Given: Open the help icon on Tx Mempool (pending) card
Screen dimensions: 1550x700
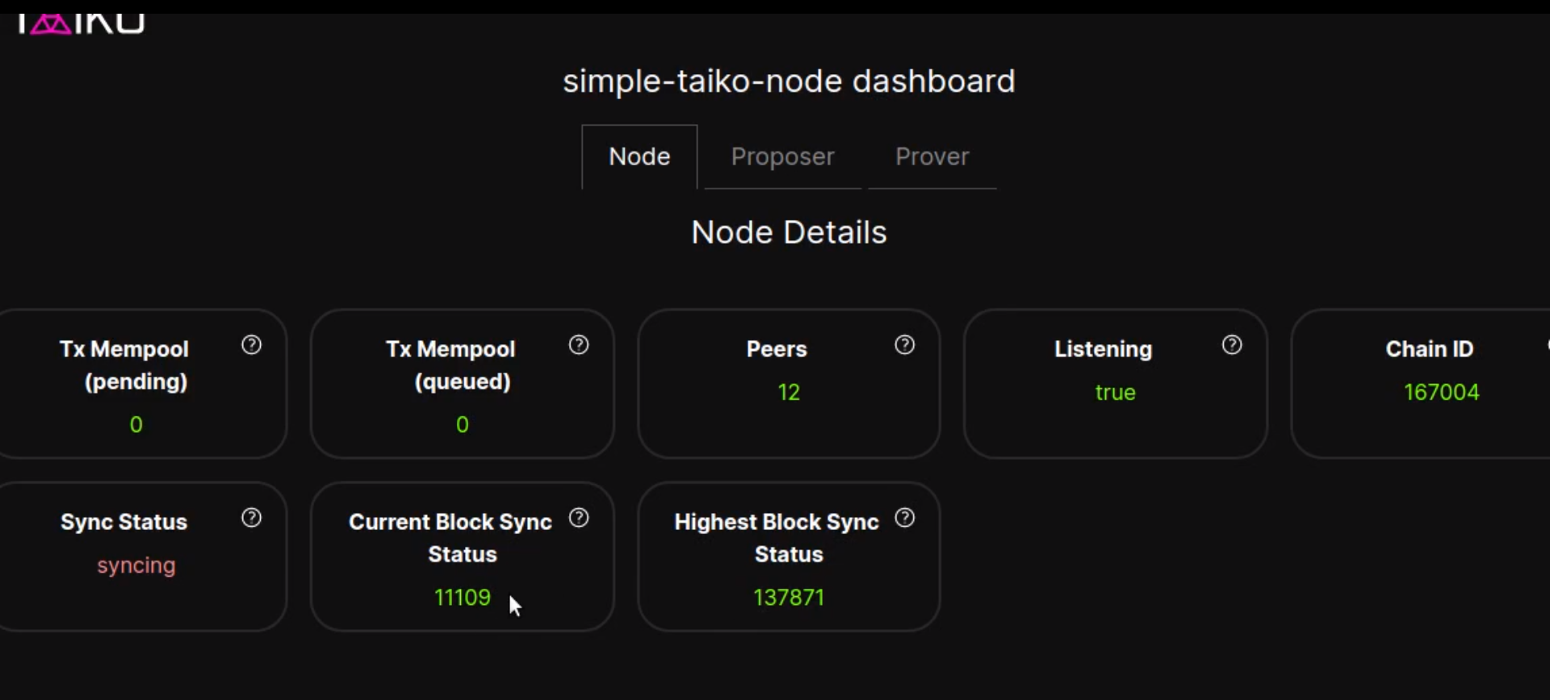Looking at the screenshot, I should pos(252,345).
